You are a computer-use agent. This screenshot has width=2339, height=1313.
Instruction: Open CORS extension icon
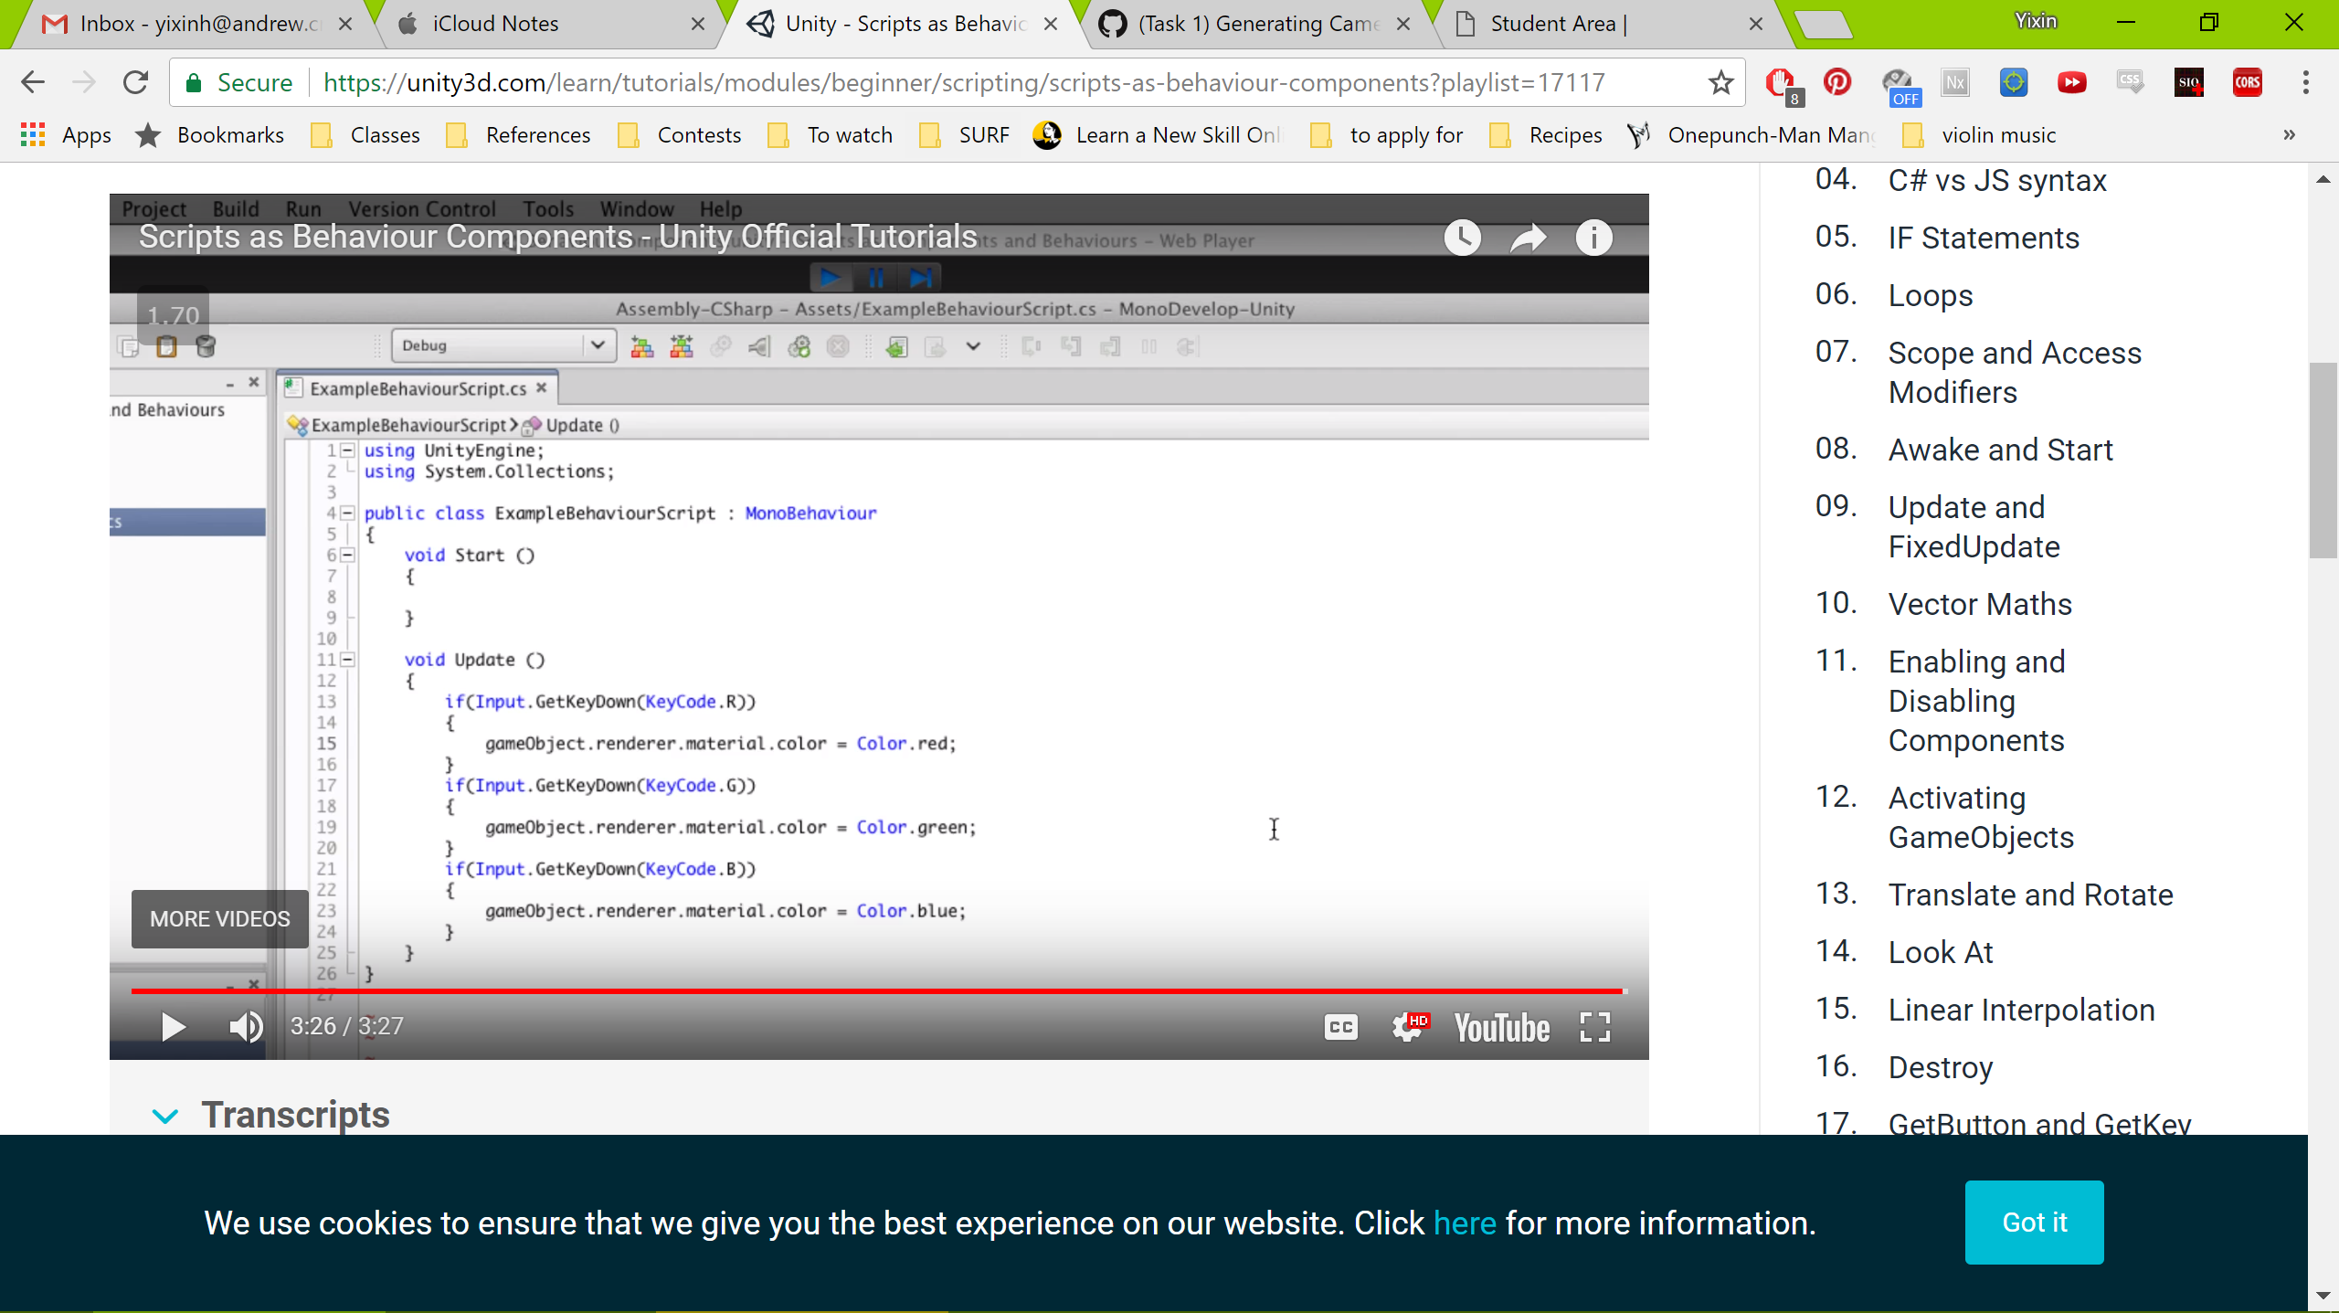pyautogui.click(x=2247, y=82)
